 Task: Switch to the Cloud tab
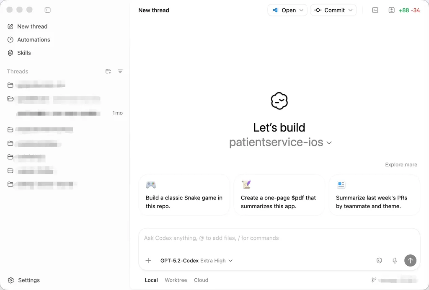point(201,280)
